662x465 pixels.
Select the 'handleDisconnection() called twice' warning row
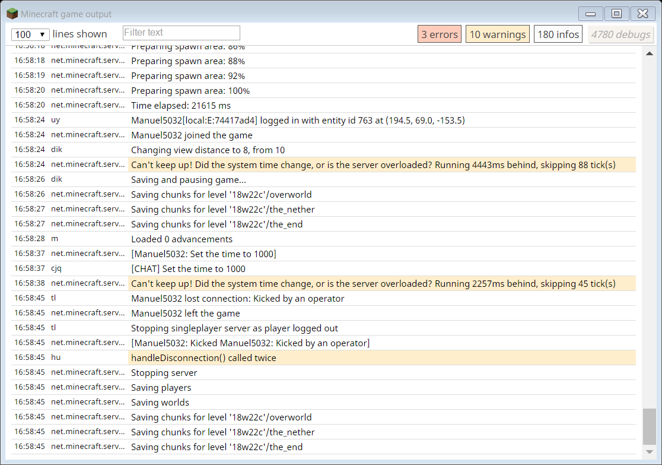click(203, 358)
